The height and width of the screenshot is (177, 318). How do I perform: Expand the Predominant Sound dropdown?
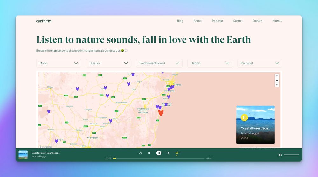pos(159,63)
